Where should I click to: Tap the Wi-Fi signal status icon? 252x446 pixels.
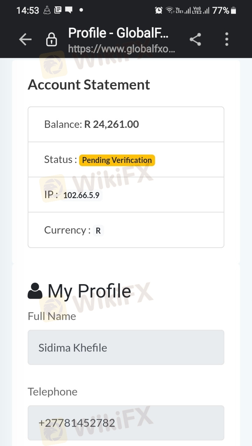click(170, 11)
